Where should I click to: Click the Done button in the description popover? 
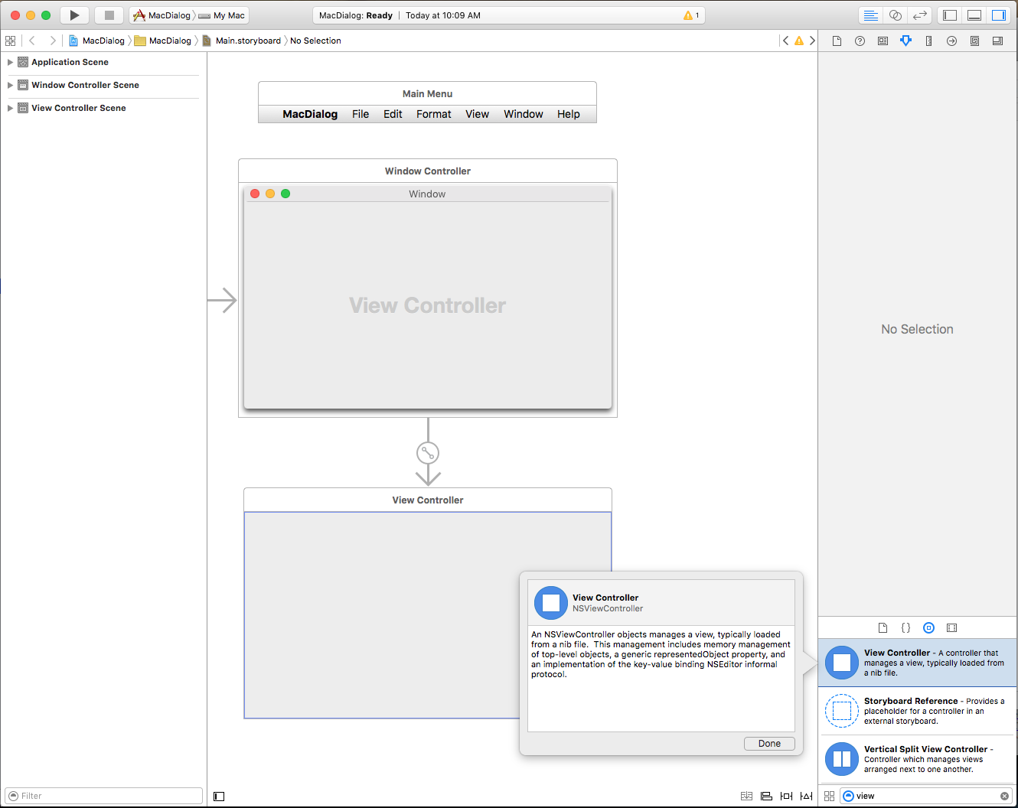tap(769, 743)
